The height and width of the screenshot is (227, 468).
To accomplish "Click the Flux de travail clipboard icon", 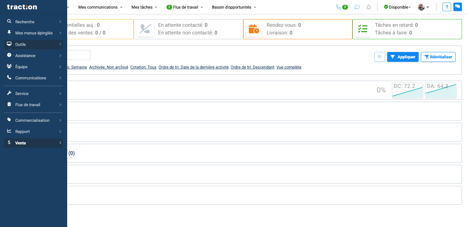I will tap(9, 104).
